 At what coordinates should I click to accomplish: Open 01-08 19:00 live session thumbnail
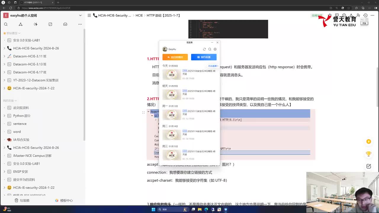tap(172, 75)
